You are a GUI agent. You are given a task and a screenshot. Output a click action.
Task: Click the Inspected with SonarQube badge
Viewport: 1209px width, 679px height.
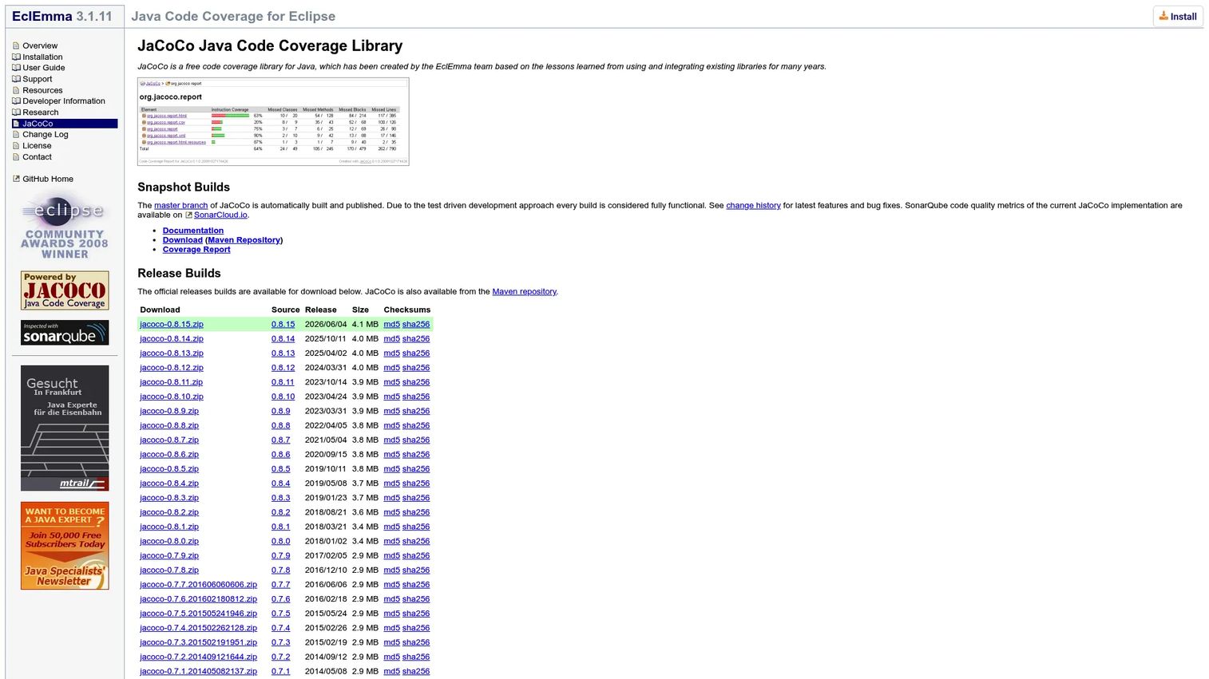click(x=65, y=333)
